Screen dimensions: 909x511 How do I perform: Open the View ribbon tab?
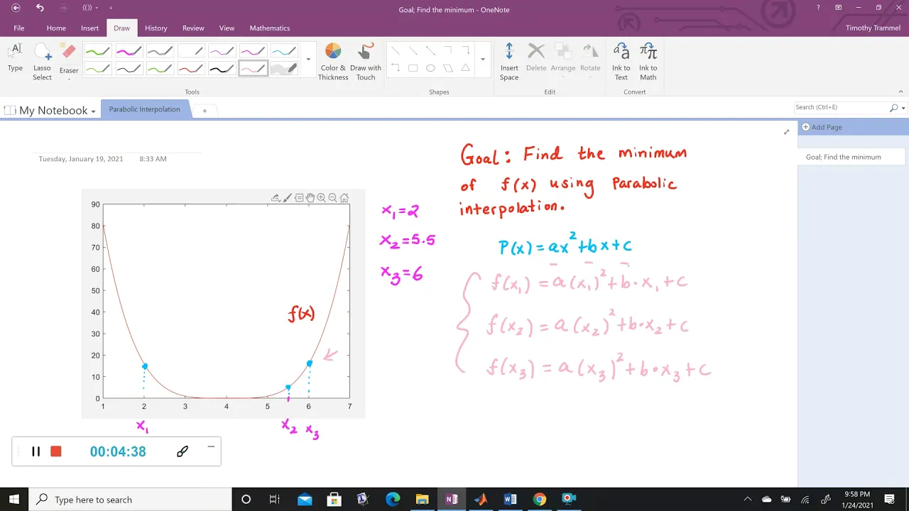click(x=227, y=28)
